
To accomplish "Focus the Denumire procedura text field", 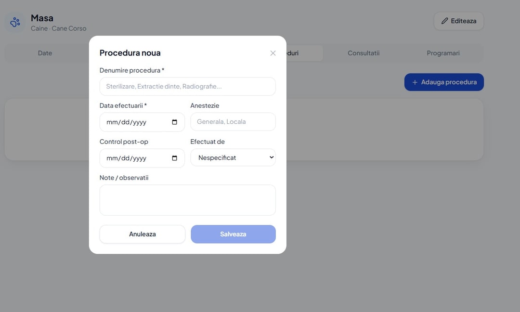I will 187,87.
